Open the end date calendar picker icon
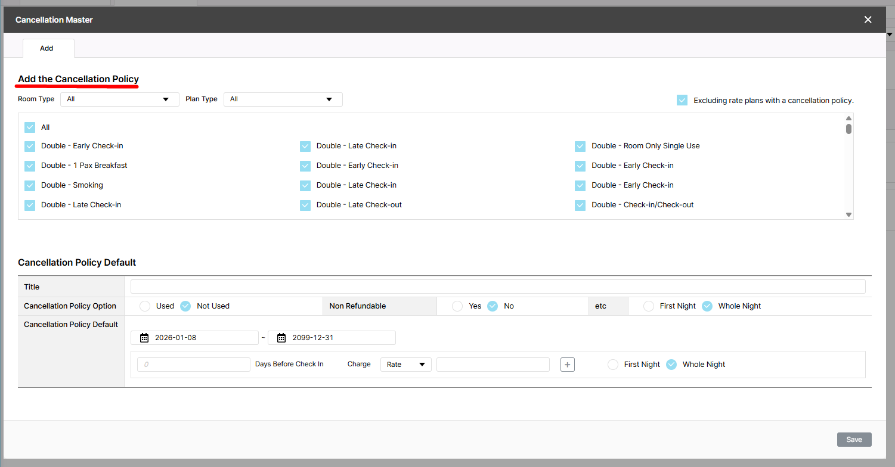This screenshot has width=895, height=467. point(281,338)
